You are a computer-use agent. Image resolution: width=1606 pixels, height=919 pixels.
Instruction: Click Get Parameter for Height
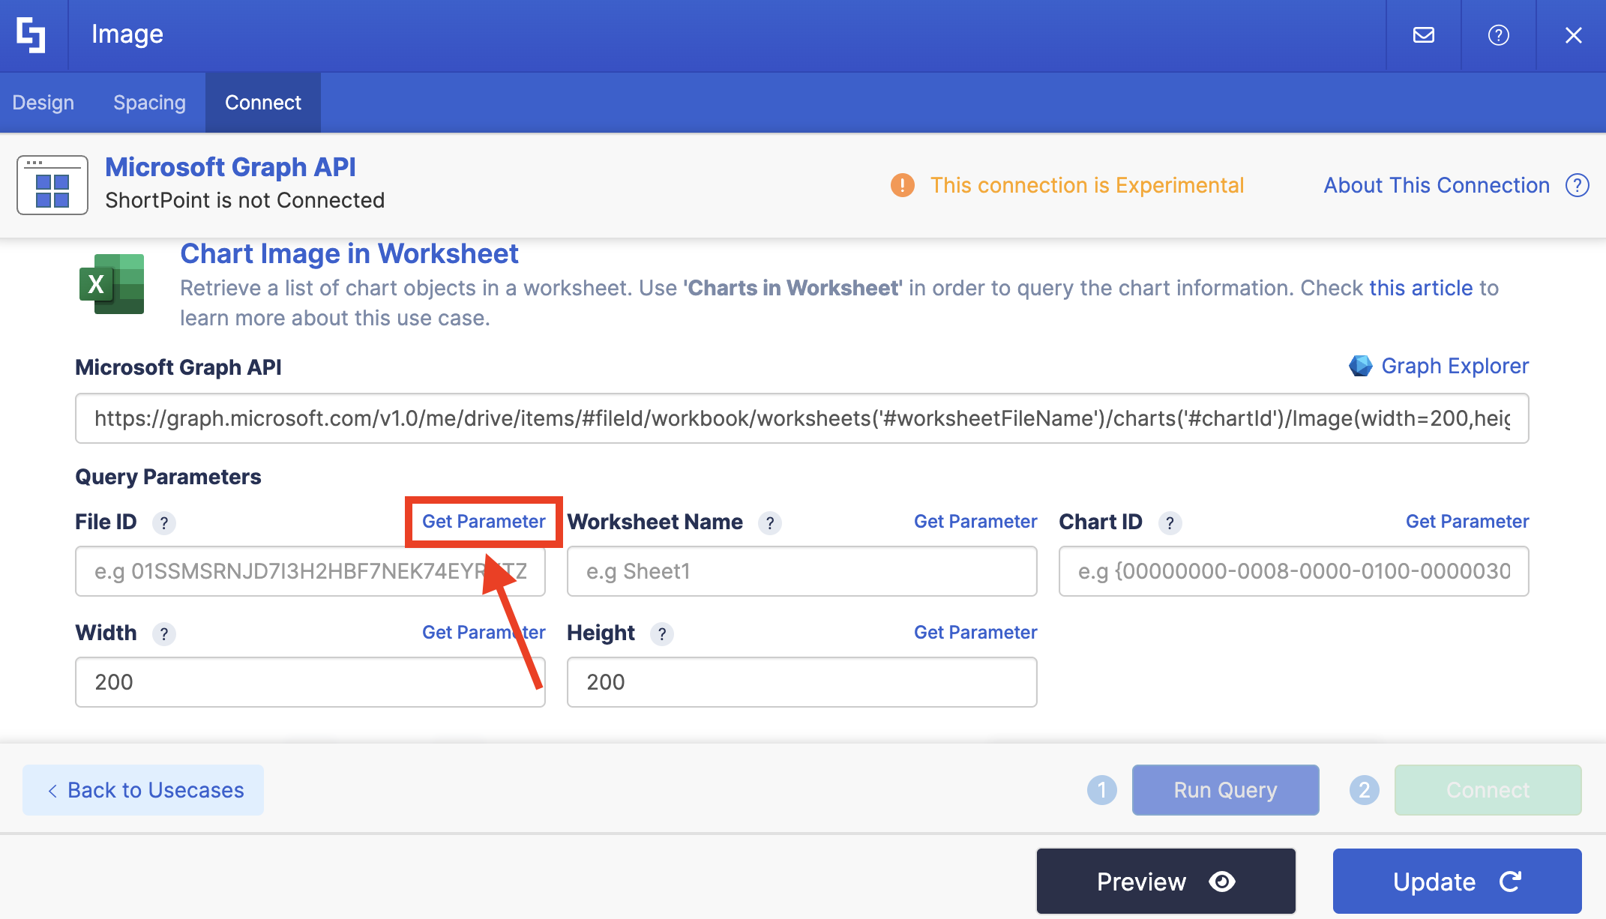(x=975, y=633)
